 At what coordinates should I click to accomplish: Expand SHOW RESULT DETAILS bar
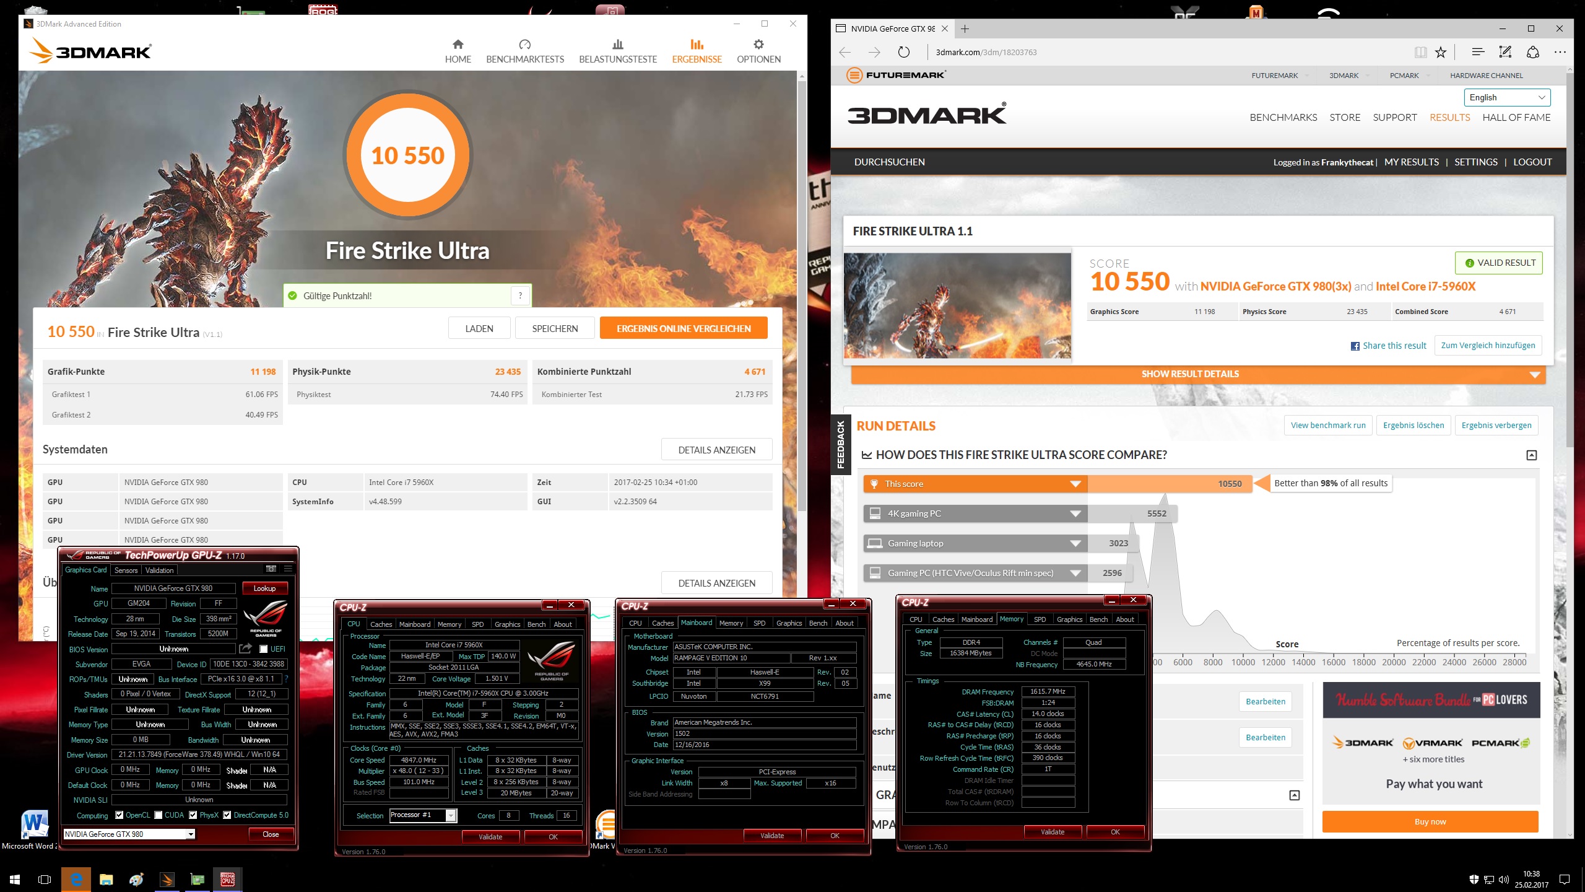point(1198,374)
